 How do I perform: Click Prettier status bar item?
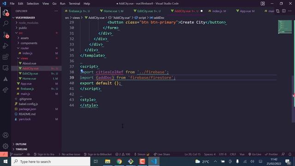tap(271, 154)
